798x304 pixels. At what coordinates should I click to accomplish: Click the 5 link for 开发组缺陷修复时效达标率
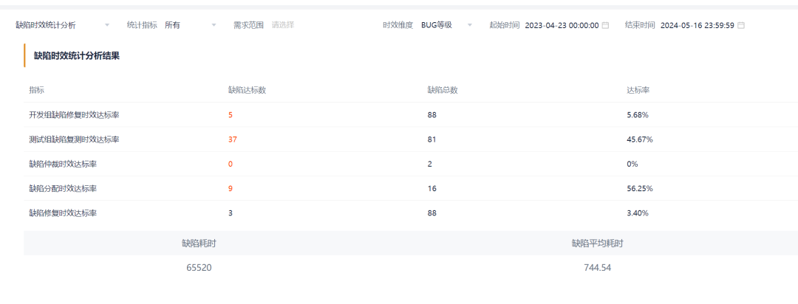pos(230,115)
